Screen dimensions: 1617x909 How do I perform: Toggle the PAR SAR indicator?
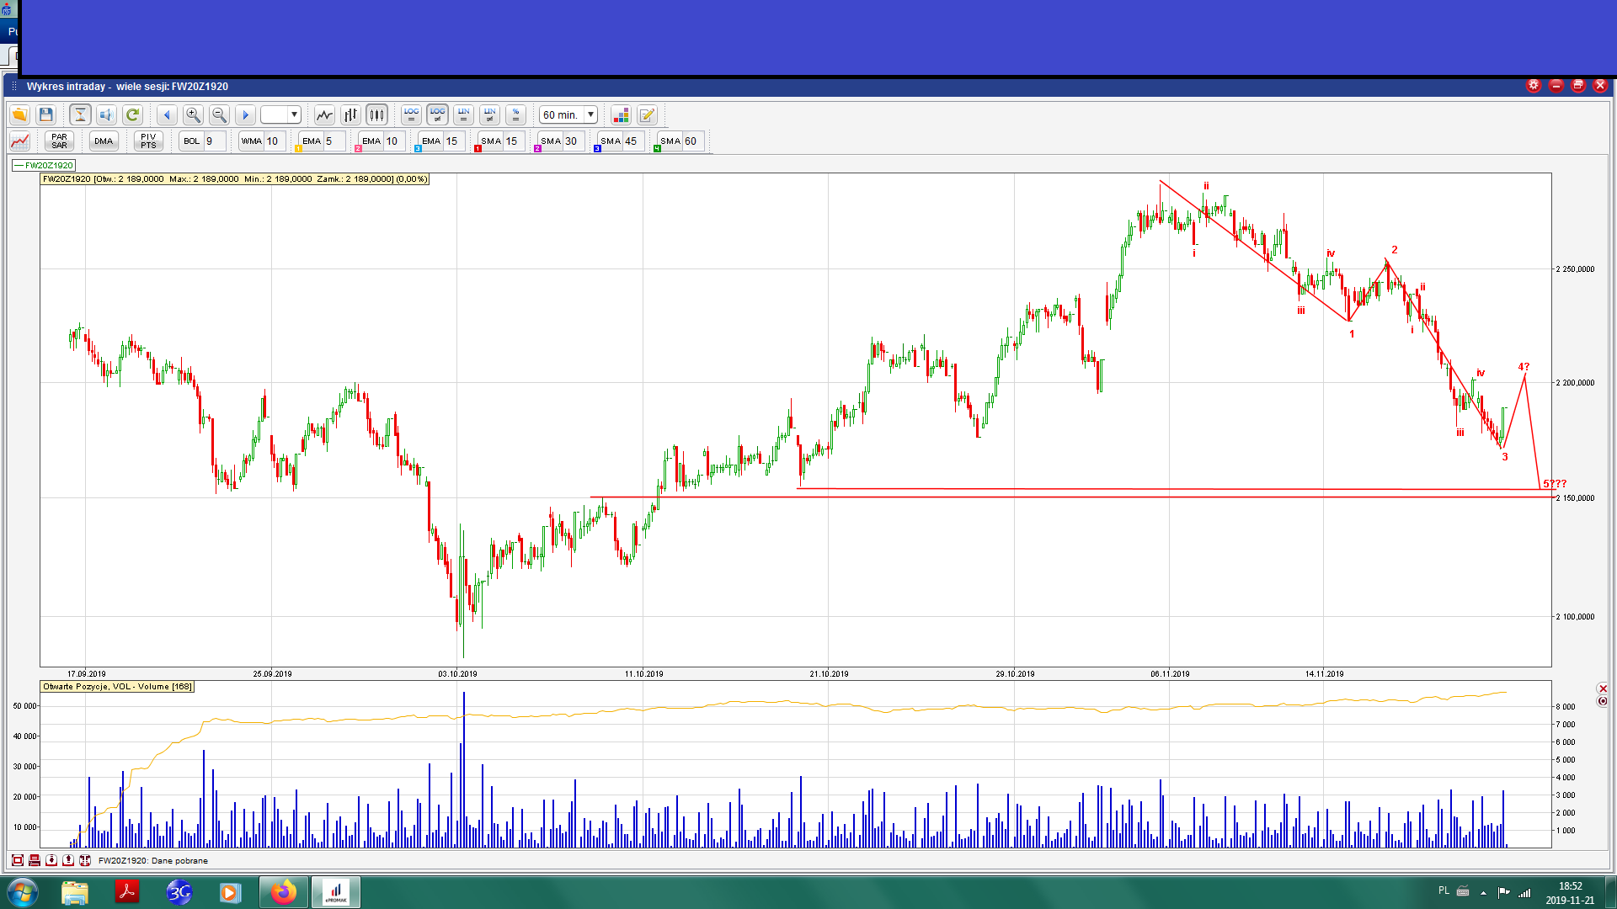[x=59, y=141]
